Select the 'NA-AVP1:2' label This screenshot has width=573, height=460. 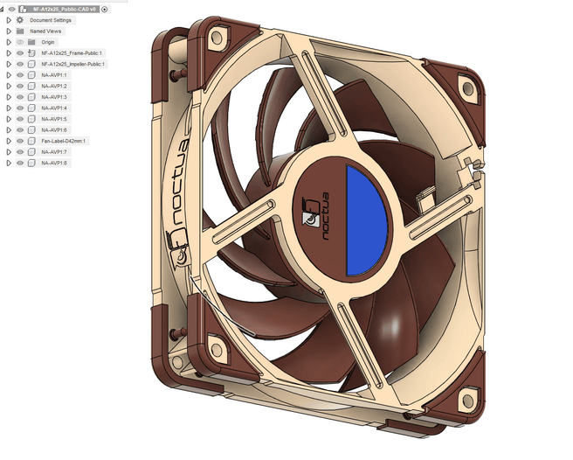[x=54, y=86]
